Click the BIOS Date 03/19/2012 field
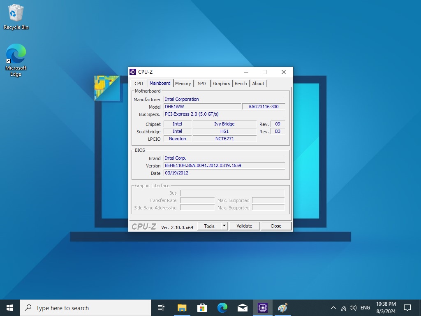421x316 pixels. (x=224, y=173)
